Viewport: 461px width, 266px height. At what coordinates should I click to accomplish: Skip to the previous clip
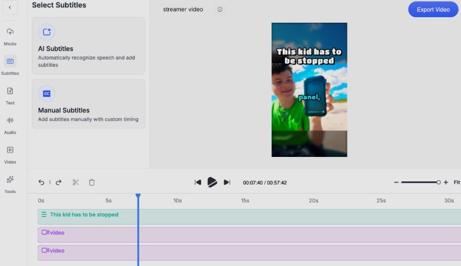point(198,182)
